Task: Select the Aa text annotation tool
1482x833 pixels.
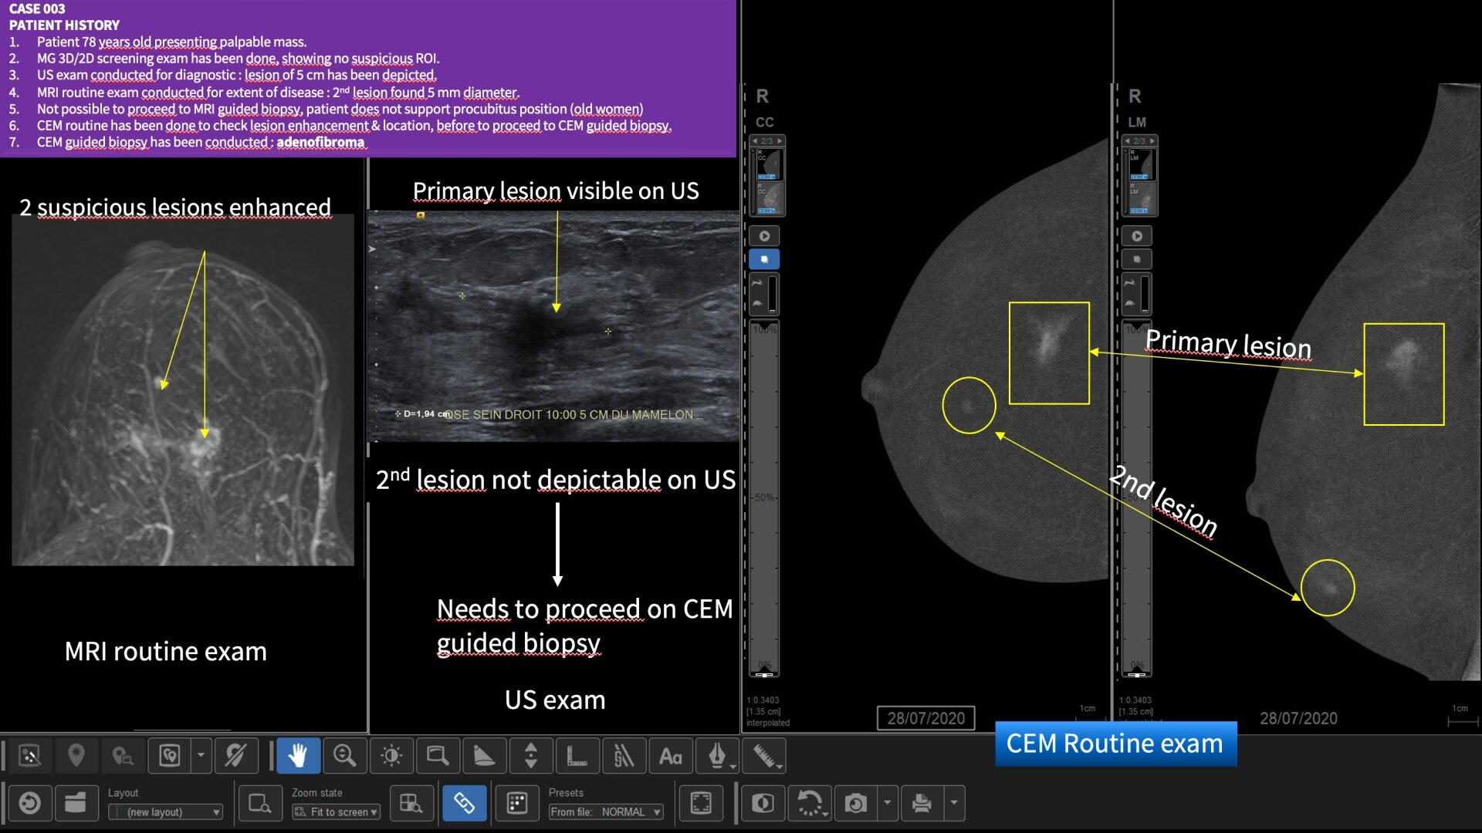Action: [670, 757]
